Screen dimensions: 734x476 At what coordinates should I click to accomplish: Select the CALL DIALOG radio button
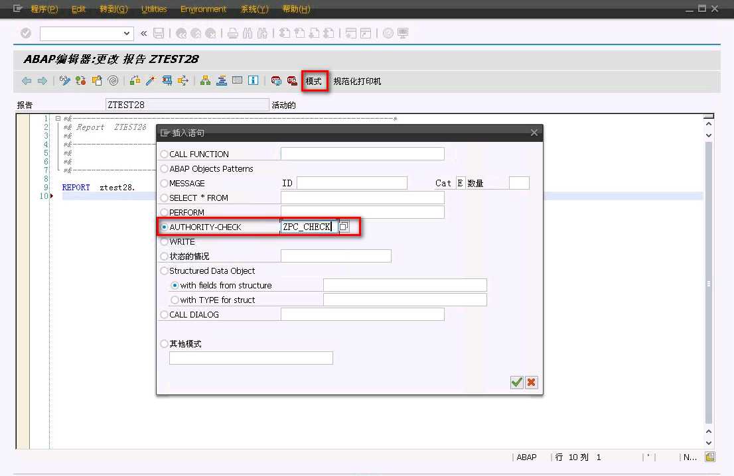165,315
